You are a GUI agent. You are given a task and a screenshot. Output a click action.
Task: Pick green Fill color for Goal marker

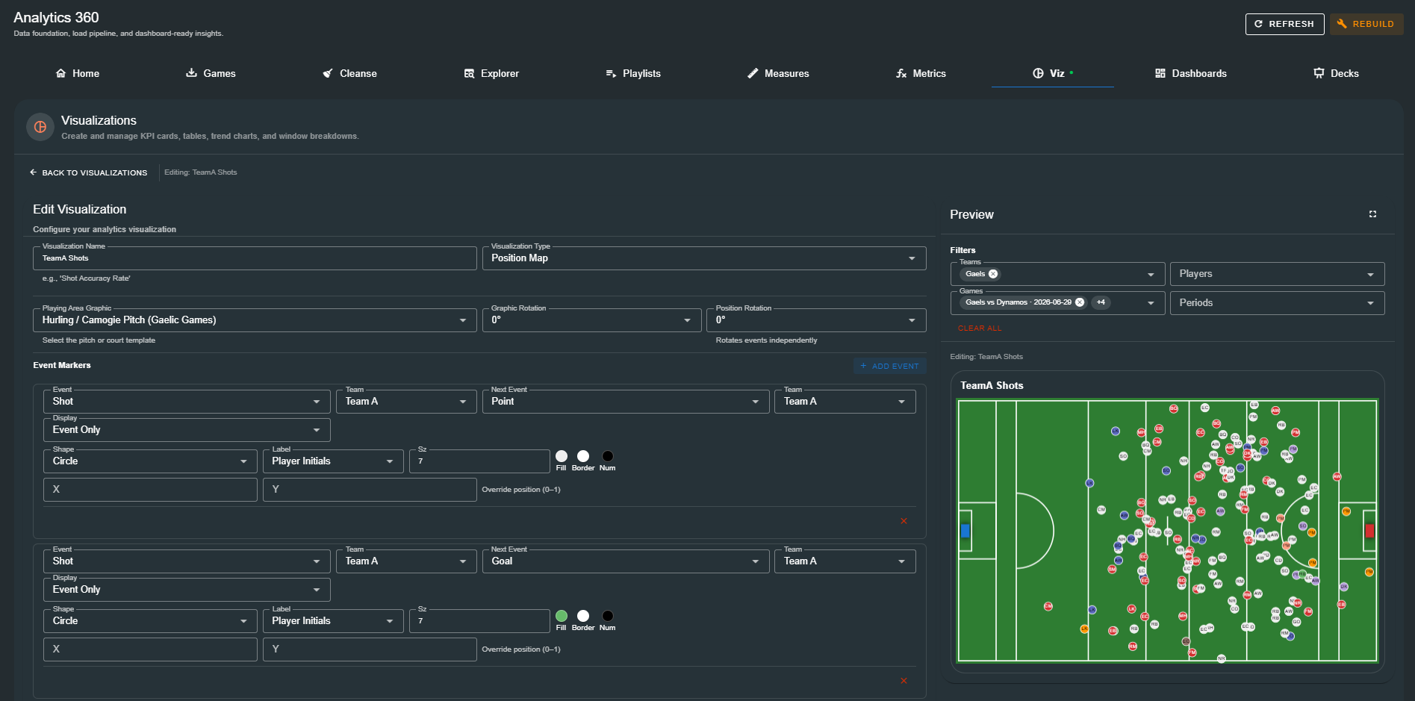click(x=562, y=616)
